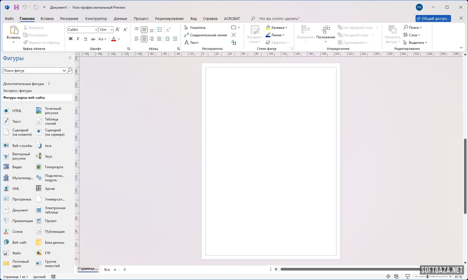Select the Java shape in stencil
The height and width of the screenshot is (280, 468).
tap(48, 146)
